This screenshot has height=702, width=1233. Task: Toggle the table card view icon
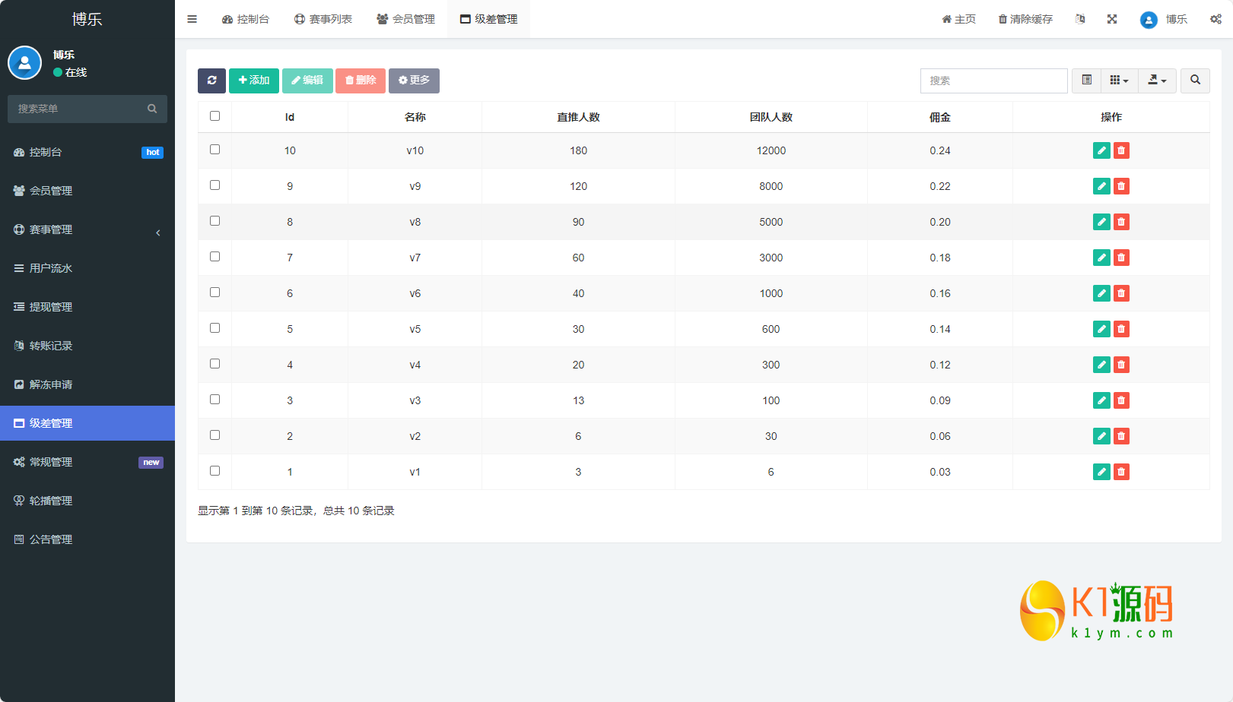pyautogui.click(x=1087, y=81)
